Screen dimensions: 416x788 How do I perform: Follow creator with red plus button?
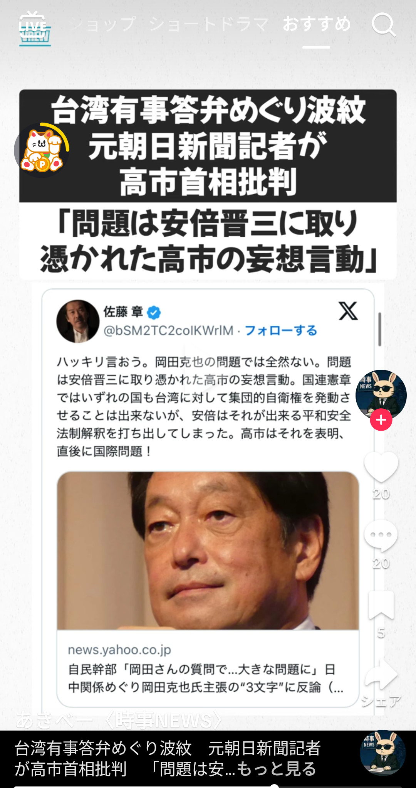(x=381, y=420)
